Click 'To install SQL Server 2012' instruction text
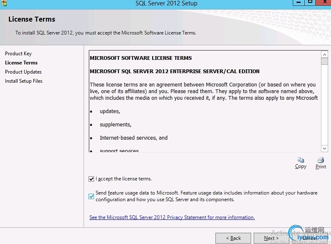 point(106,33)
